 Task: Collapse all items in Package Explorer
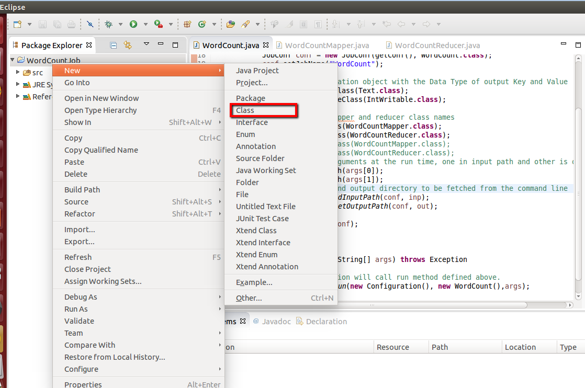coord(113,45)
